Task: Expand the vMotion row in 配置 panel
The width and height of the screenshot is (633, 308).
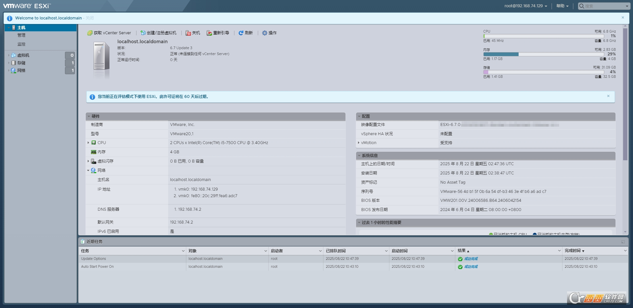Action: tap(359, 142)
